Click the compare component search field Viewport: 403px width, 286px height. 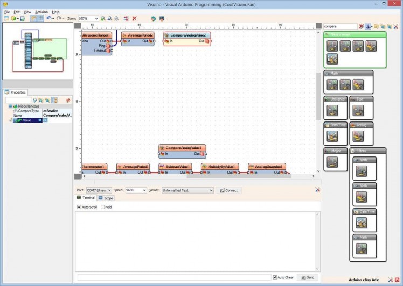339,26
